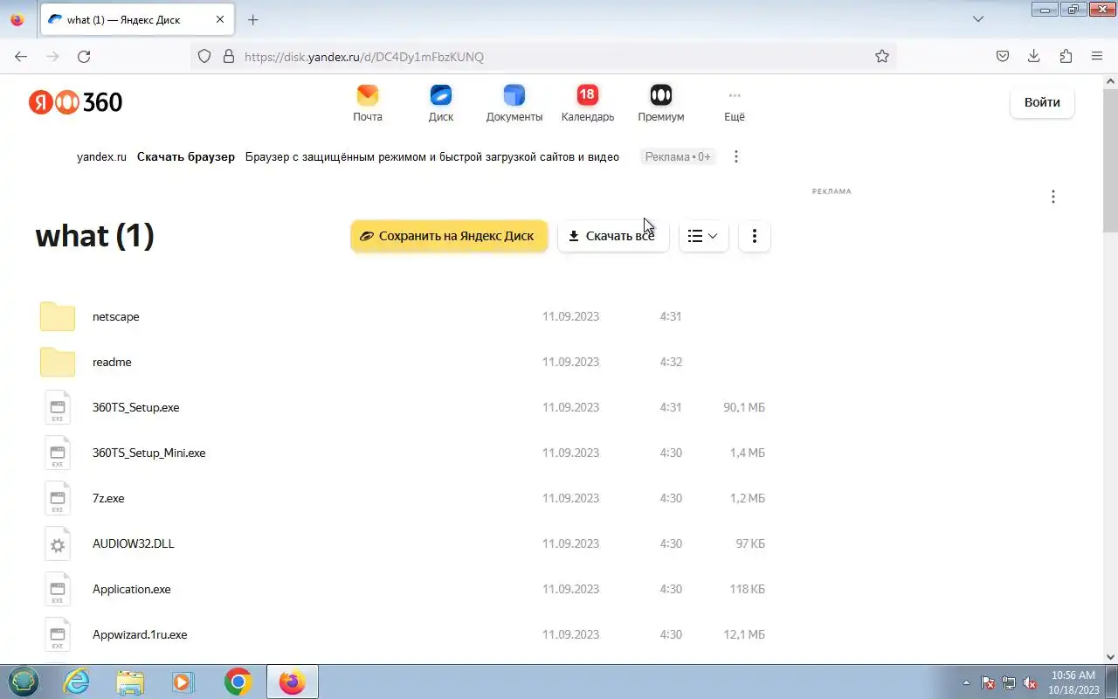
Task: Select the Appwizard.1ru.exe file icon
Action: tap(58, 634)
